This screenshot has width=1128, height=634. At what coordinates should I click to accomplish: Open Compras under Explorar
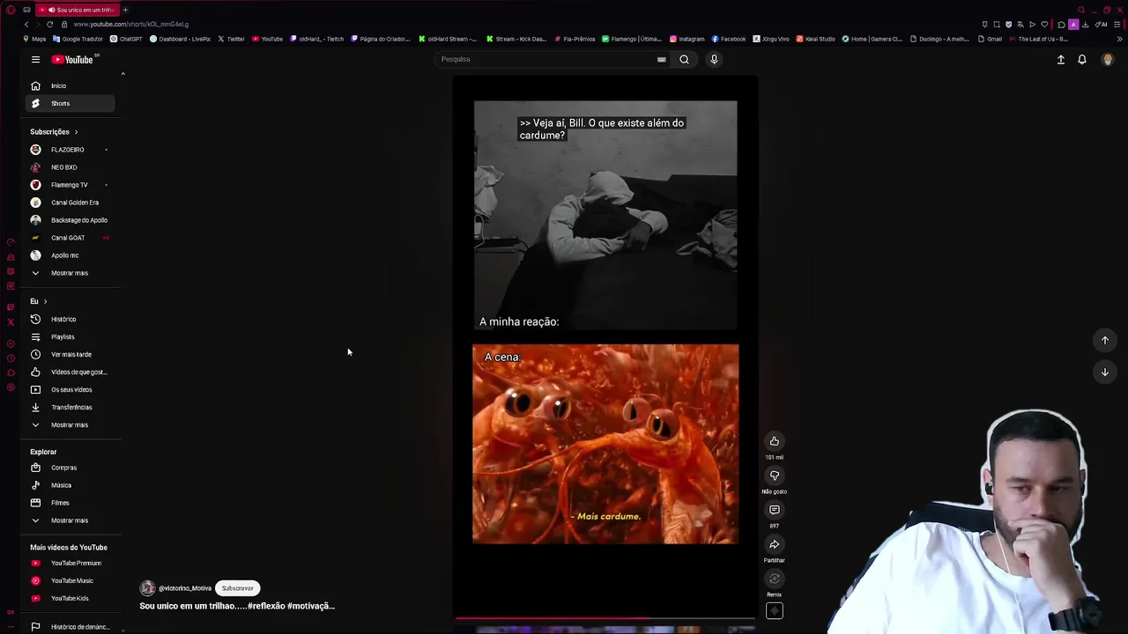pyautogui.click(x=70, y=468)
